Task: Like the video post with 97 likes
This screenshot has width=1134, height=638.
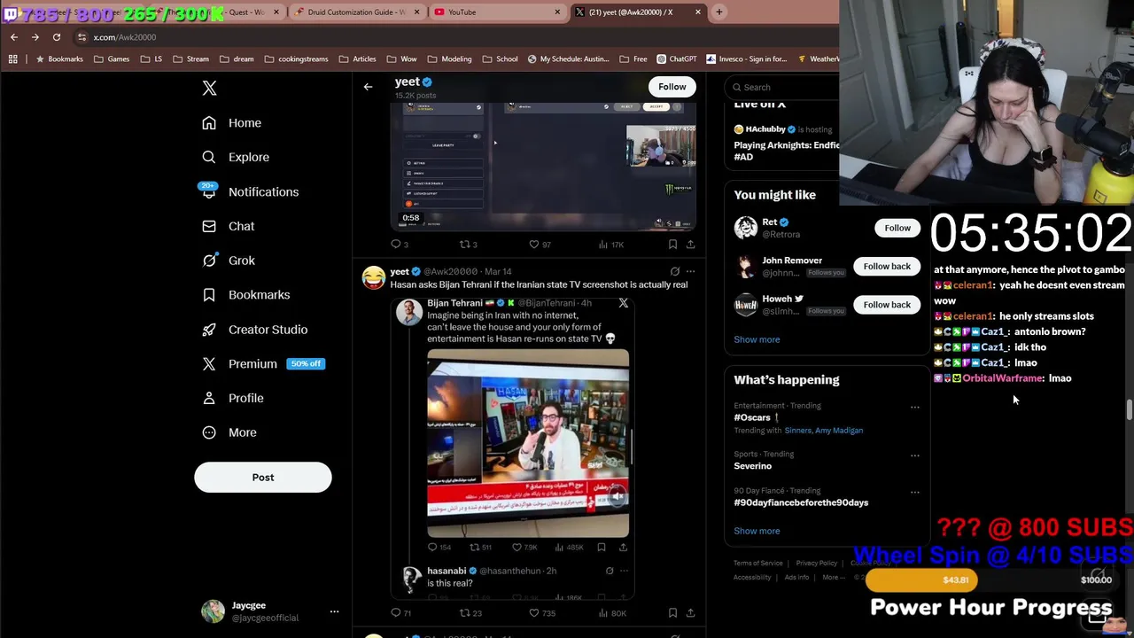Action: (x=540, y=245)
